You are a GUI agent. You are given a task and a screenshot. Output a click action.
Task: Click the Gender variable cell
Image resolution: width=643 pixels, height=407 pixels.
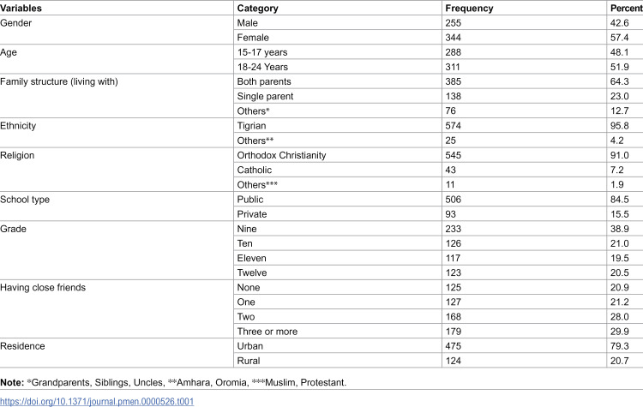(16, 23)
